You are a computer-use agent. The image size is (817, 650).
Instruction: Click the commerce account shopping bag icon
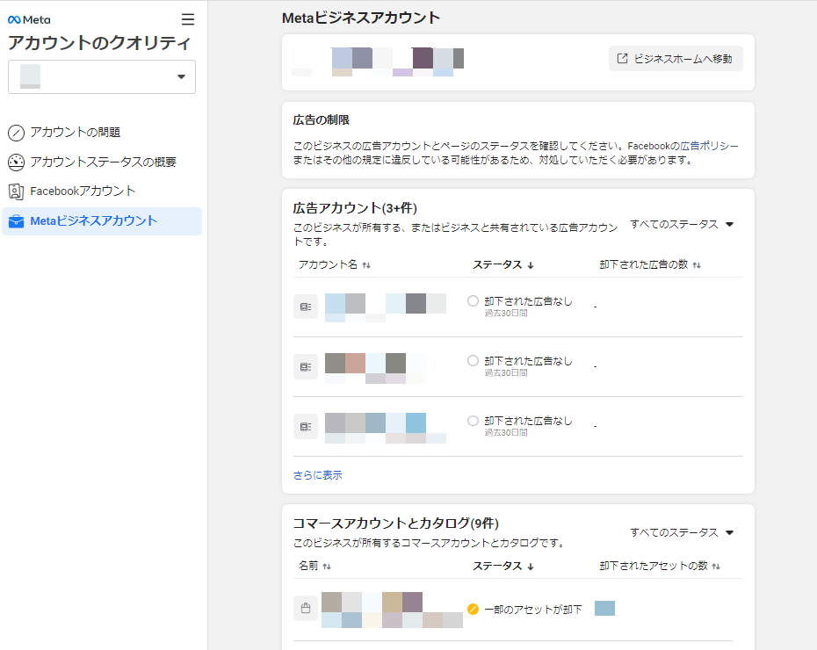pos(305,608)
